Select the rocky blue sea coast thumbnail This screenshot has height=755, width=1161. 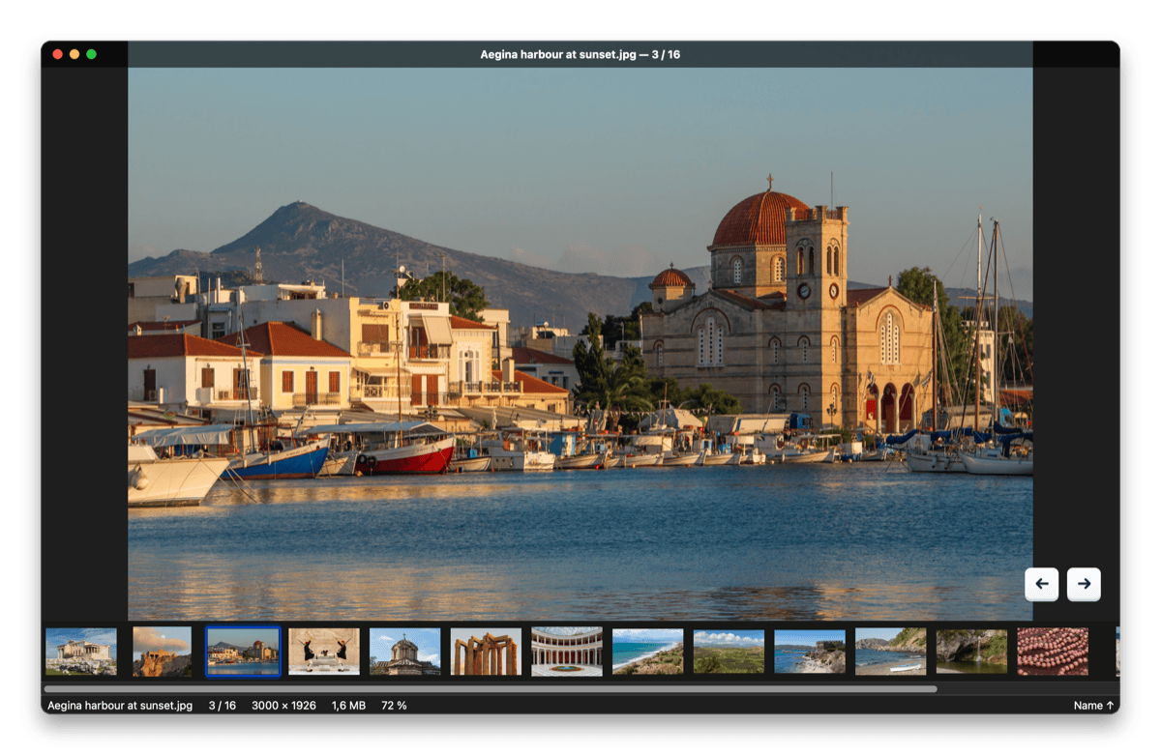810,652
